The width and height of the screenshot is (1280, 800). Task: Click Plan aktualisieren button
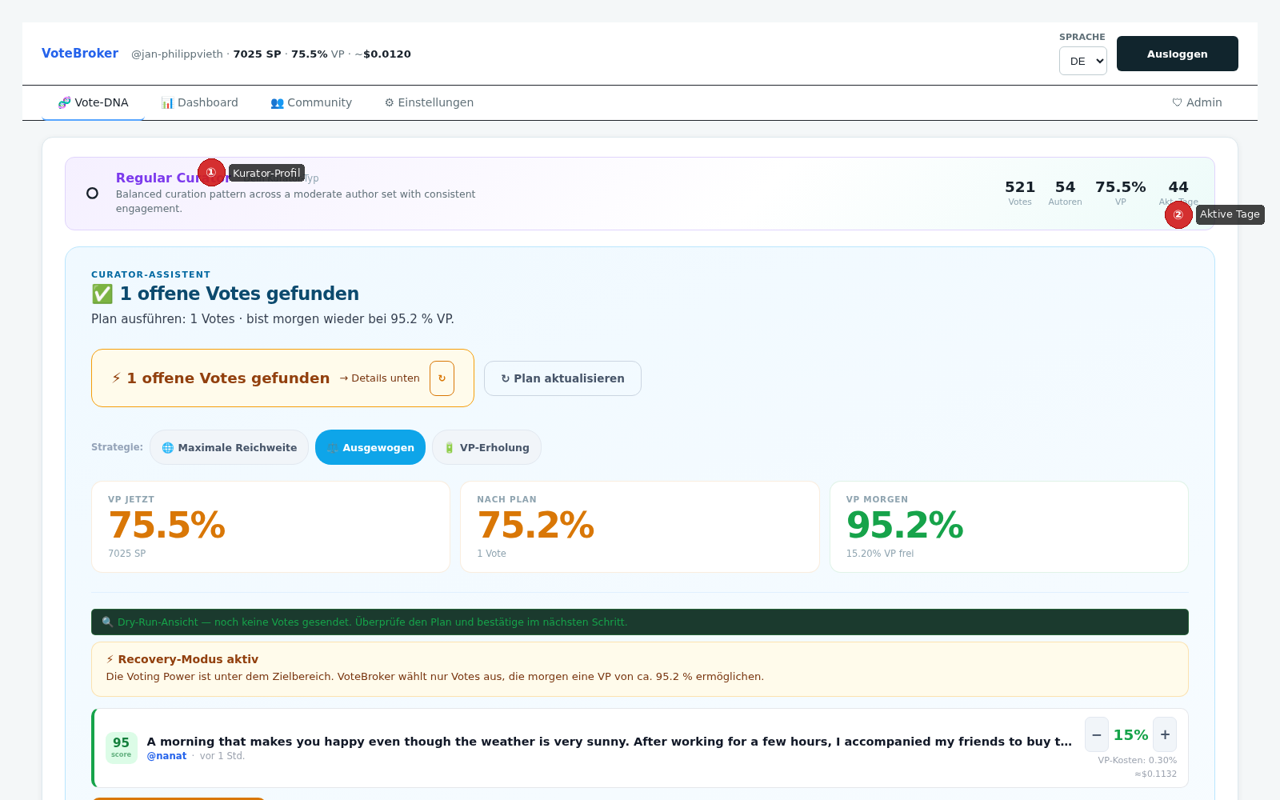pyautogui.click(x=562, y=378)
